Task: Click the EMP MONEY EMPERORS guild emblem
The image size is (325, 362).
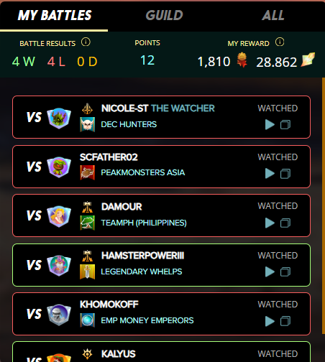Action: coord(87,320)
